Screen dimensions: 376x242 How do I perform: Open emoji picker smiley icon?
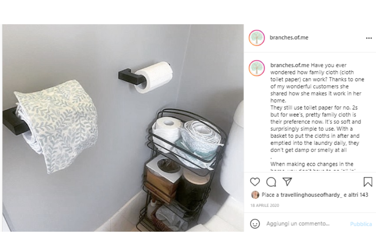point(255,224)
